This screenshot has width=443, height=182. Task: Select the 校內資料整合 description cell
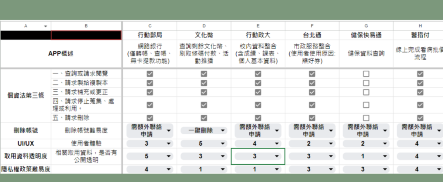pyautogui.click(x=258, y=54)
